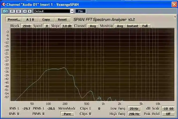Select Monitor Full mode
This screenshot has width=178, height=119.
tap(145, 26)
